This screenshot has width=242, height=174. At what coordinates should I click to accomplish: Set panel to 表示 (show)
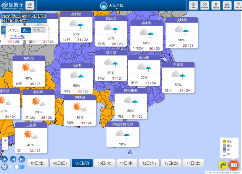point(26,30)
